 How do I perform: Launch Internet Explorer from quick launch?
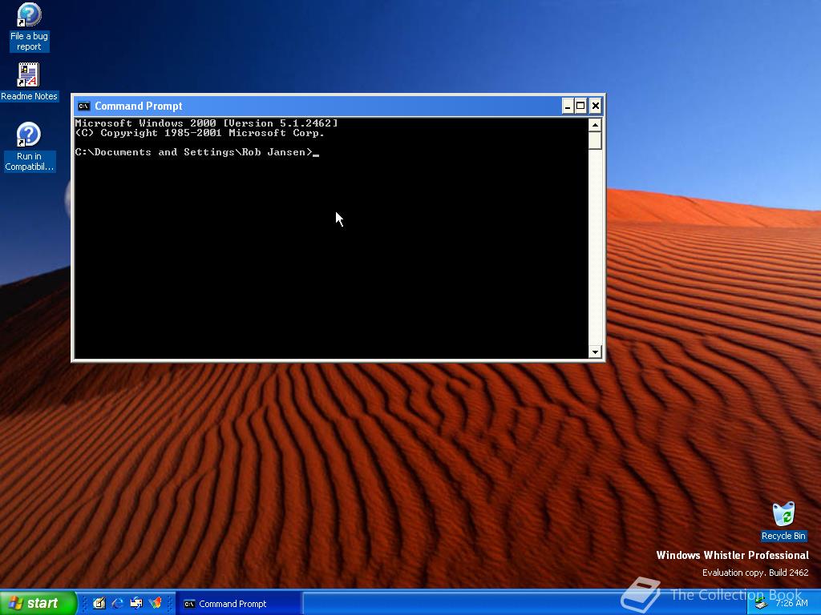pos(118,603)
